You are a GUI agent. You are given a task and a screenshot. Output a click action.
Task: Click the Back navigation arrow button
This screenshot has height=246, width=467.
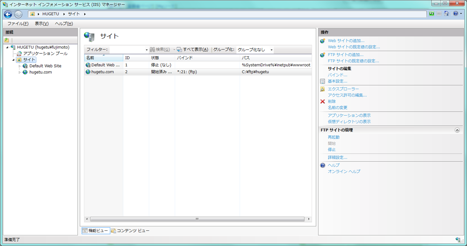point(8,14)
